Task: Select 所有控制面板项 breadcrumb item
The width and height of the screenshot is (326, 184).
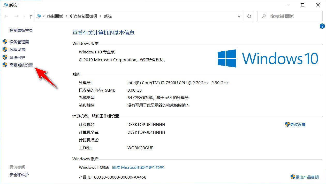Action: pyautogui.click(x=83, y=16)
